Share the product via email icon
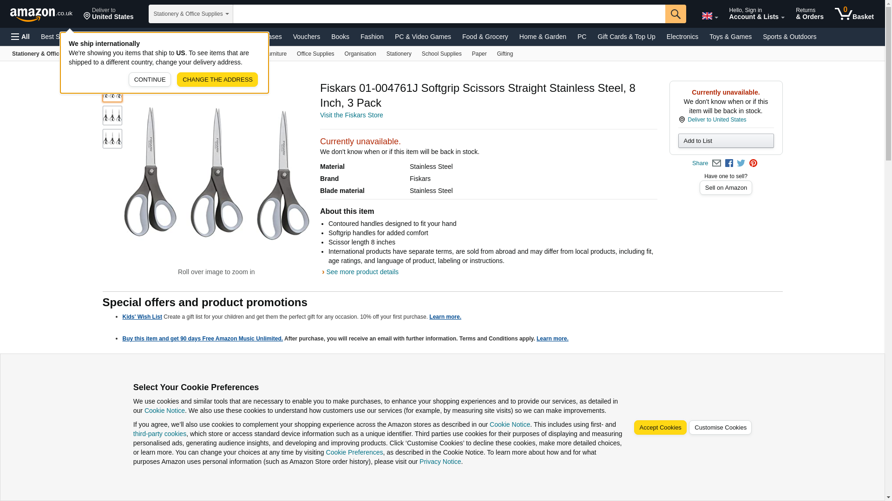Image resolution: width=892 pixels, height=501 pixels. point(716,163)
